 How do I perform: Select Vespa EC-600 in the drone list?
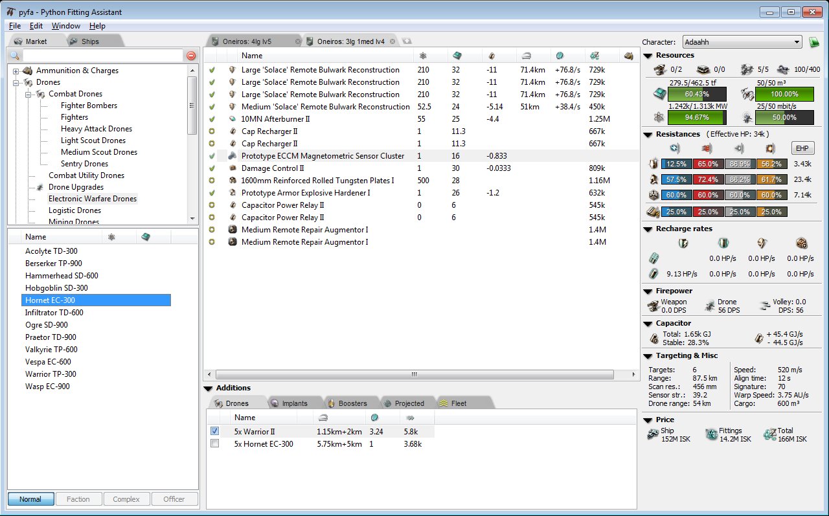tap(48, 362)
